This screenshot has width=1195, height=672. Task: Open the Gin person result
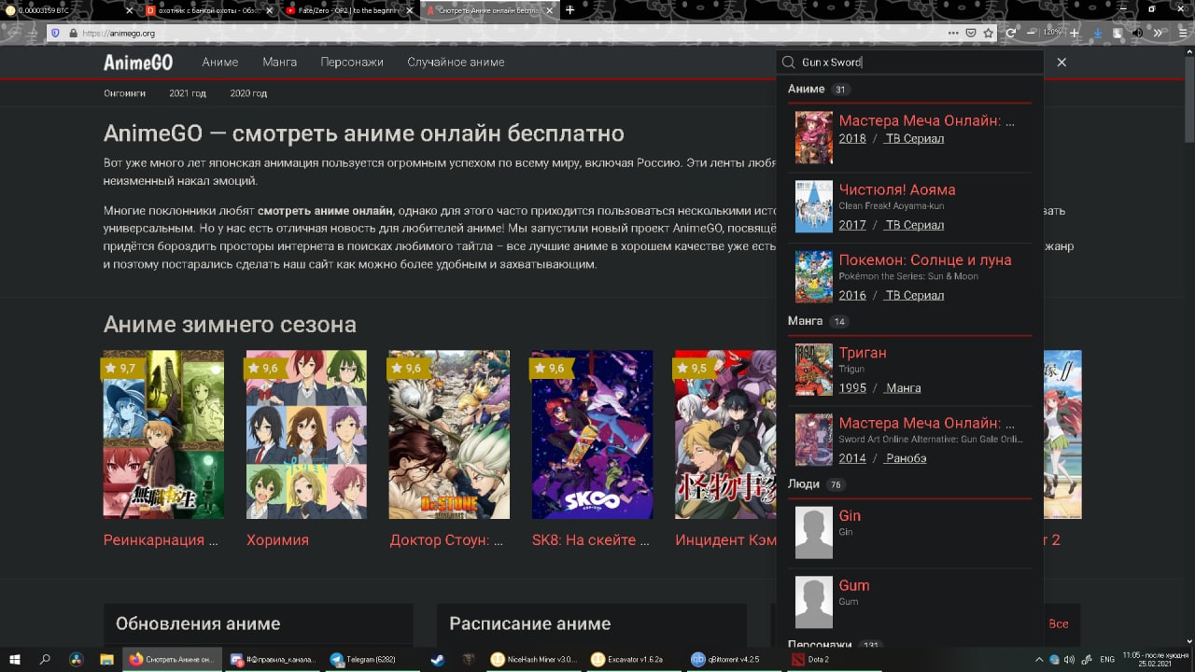coord(850,515)
